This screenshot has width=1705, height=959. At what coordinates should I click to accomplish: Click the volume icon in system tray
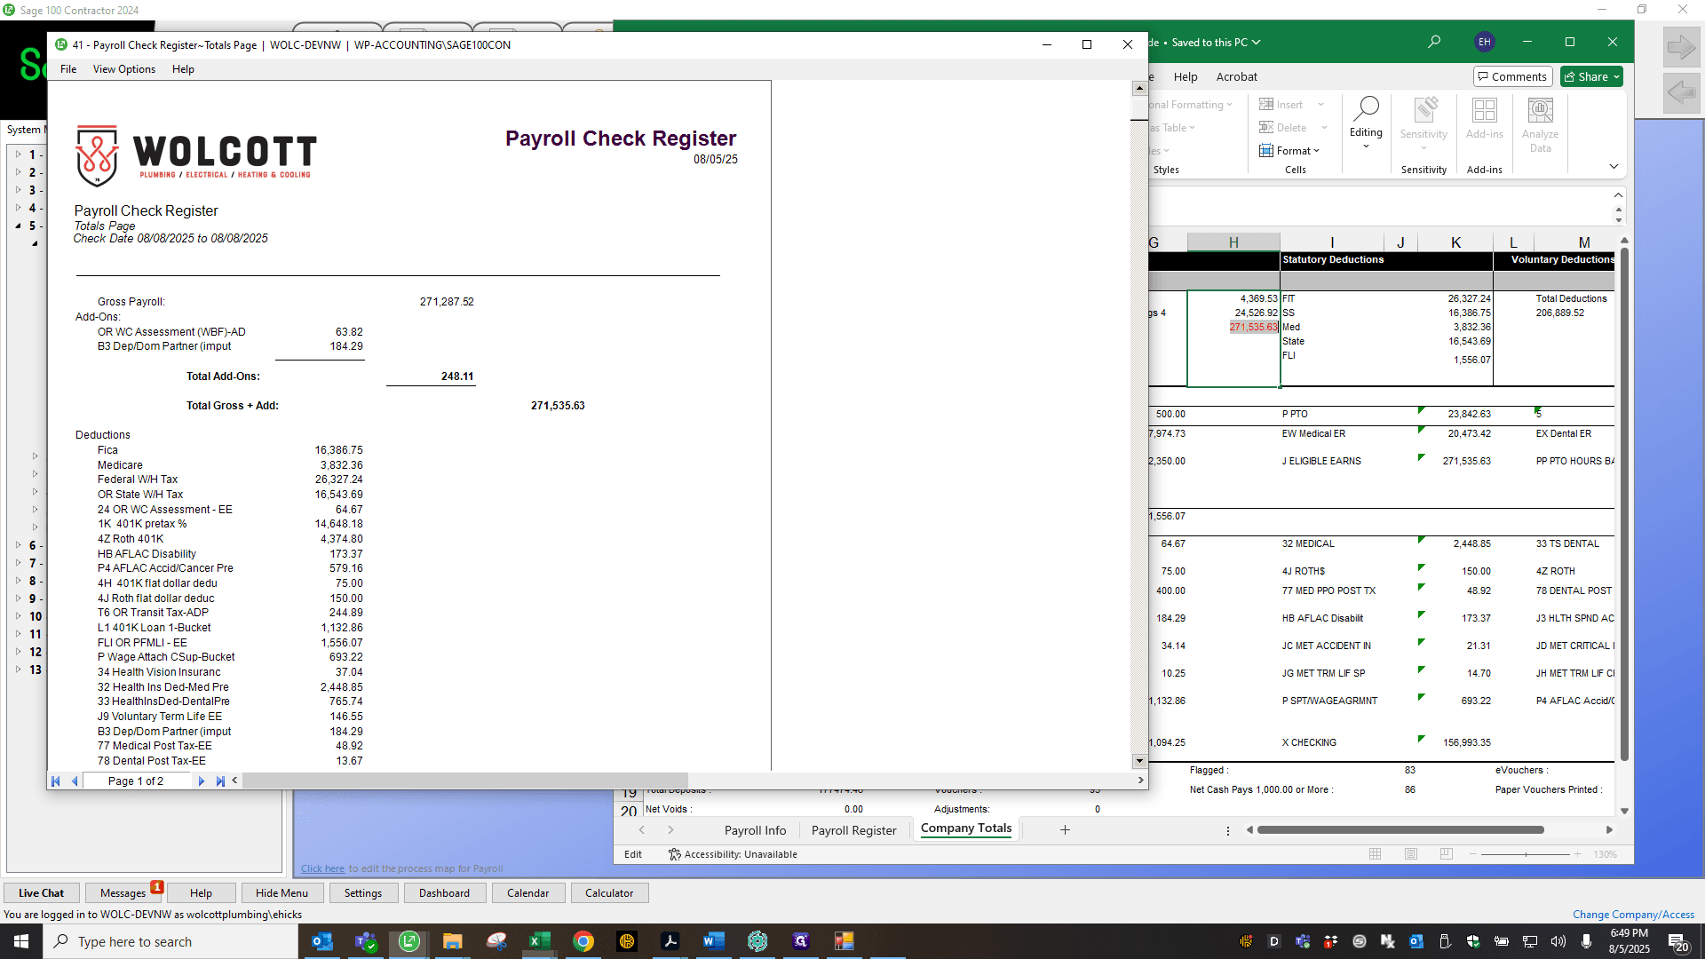(x=1558, y=941)
